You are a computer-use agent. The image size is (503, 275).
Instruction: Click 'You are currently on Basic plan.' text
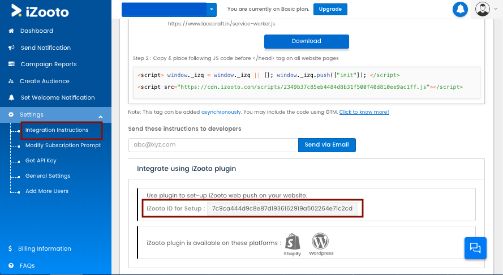(x=268, y=9)
